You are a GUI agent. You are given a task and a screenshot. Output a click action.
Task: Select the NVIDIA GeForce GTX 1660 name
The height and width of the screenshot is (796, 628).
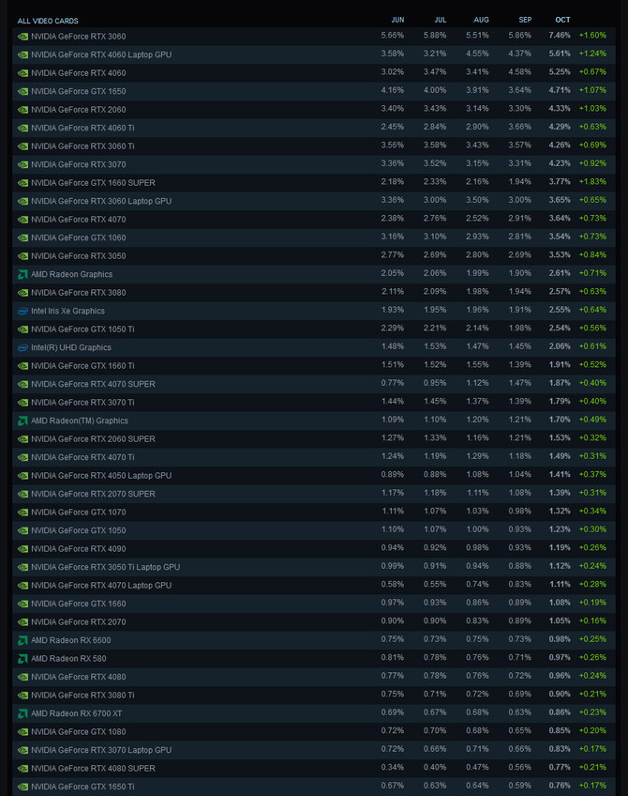(79, 604)
